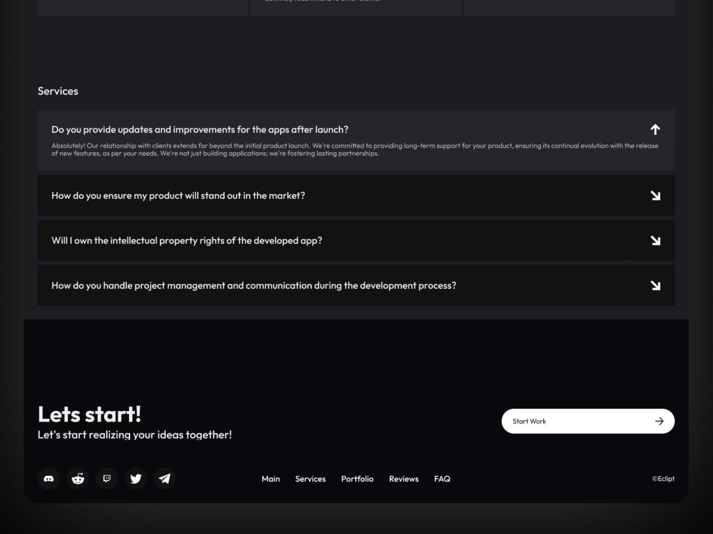Image resolution: width=713 pixels, height=534 pixels.
Task: Navigate to FAQ footer link
Action: [x=442, y=479]
